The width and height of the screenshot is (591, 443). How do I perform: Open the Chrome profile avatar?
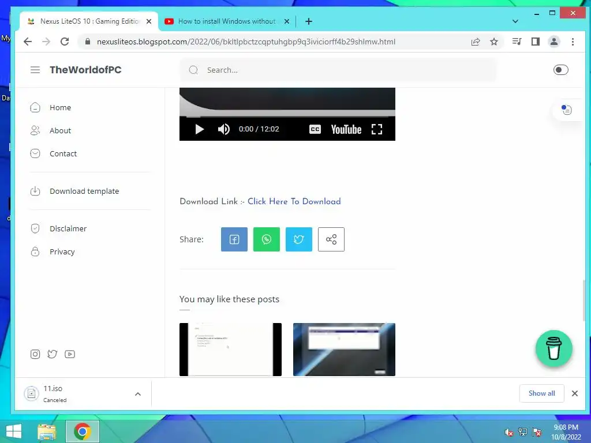553,42
